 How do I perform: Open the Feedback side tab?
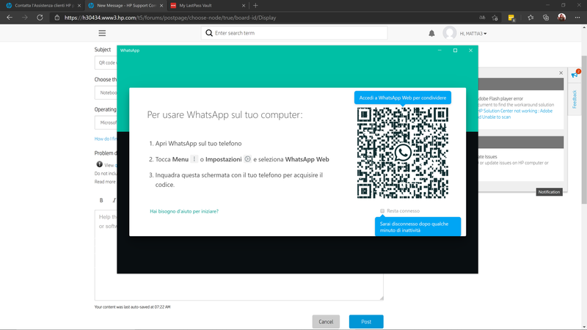pos(575,99)
